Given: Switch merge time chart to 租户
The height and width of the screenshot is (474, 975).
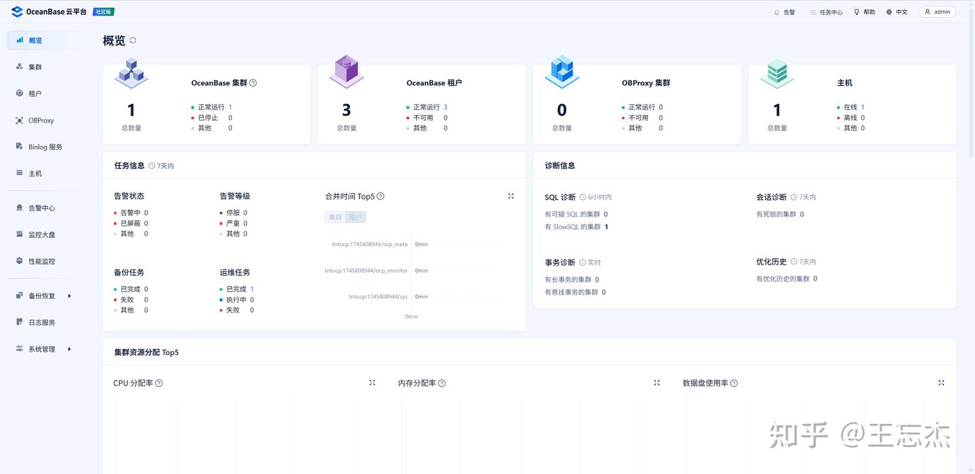Looking at the screenshot, I should 356,217.
